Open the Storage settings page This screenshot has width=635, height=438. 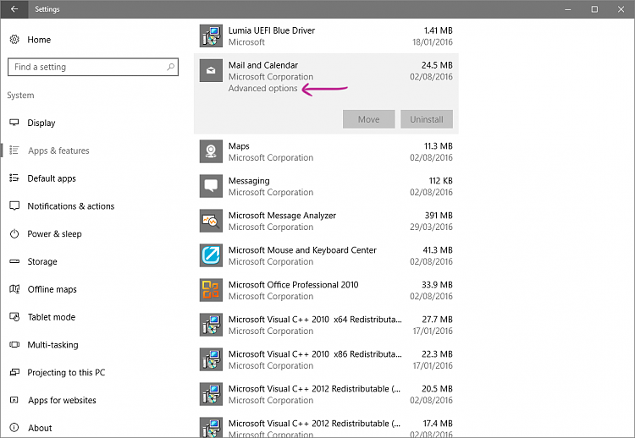42,261
